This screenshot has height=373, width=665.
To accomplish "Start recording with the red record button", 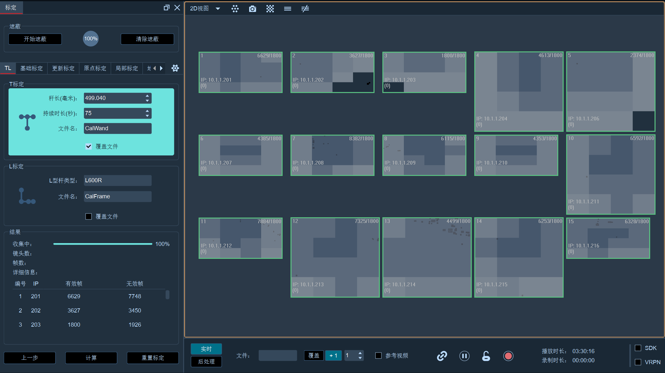I will click(508, 356).
